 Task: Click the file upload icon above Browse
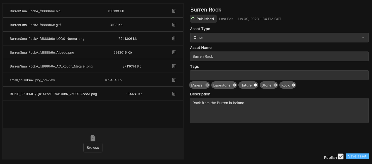93,138
